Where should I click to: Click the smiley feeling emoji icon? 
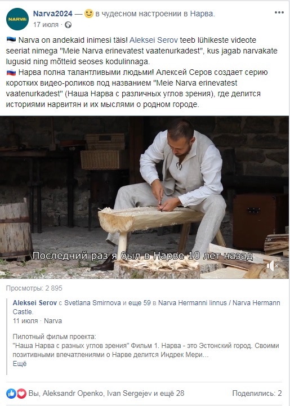89,14
